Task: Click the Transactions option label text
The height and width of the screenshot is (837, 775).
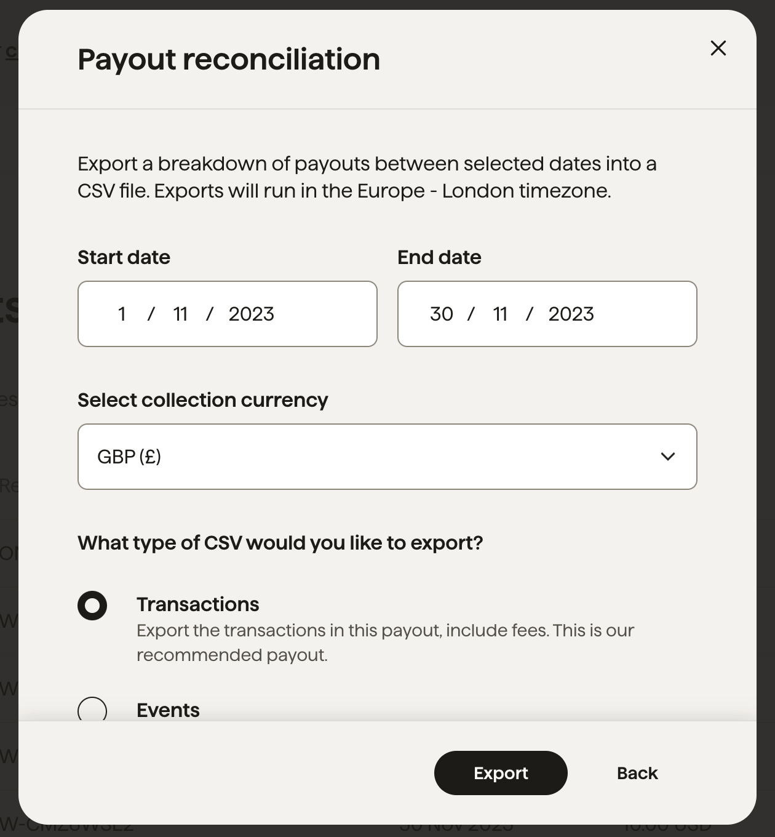Action: coord(197,604)
